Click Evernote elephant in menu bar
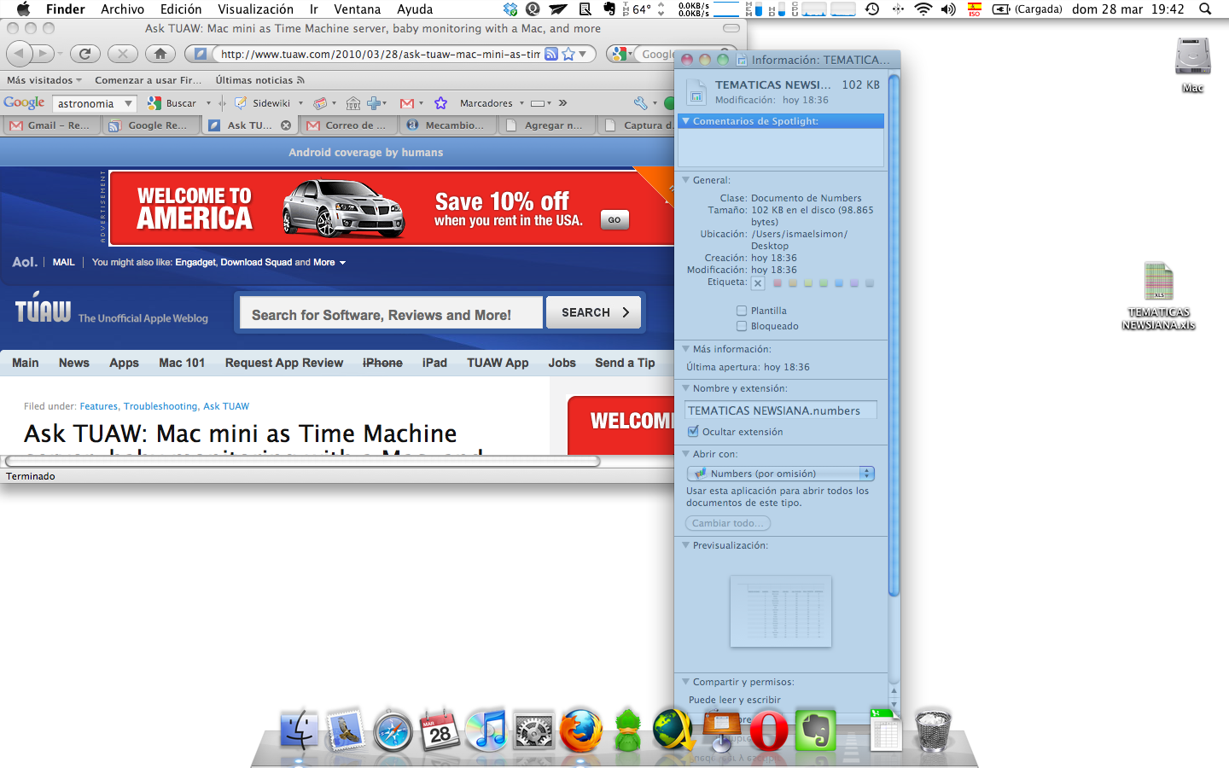 click(609, 9)
